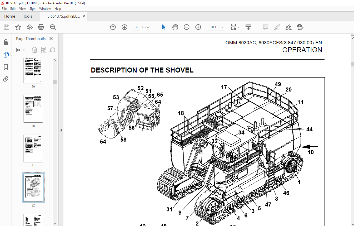The width and height of the screenshot is (354, 226).
Task: Click the rotate page icon in thumbnails
Action: [x=52, y=50]
